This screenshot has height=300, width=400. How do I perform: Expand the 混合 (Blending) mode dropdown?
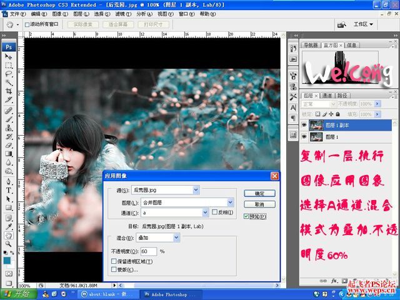tap(176, 237)
